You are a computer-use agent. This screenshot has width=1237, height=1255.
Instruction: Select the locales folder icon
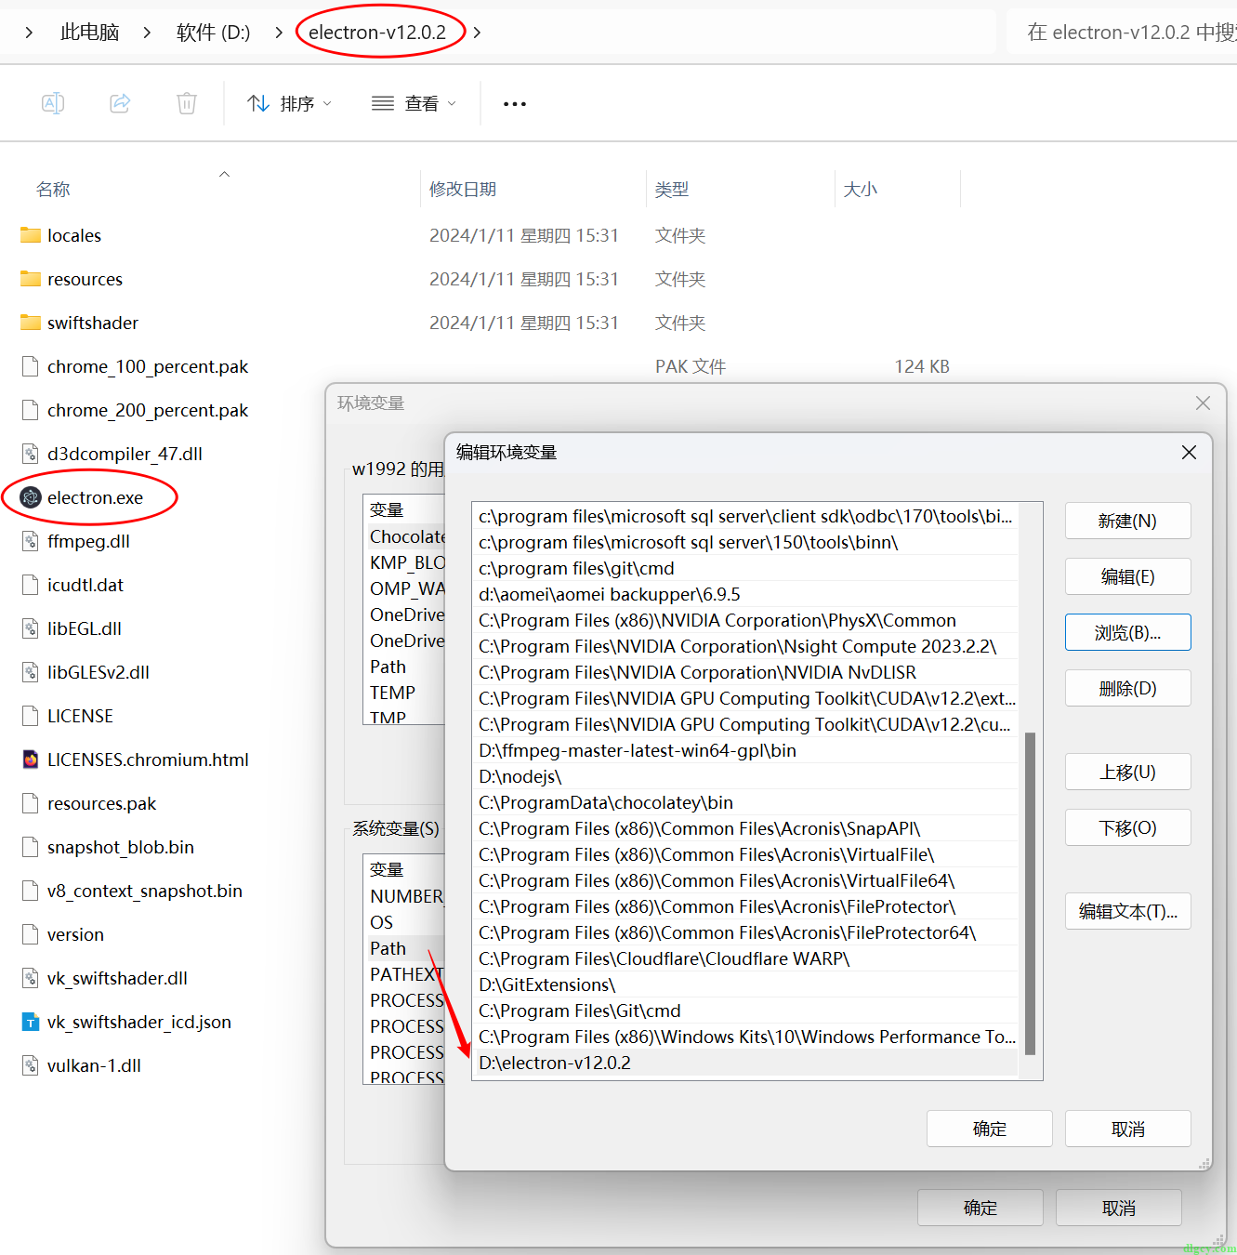[31, 235]
